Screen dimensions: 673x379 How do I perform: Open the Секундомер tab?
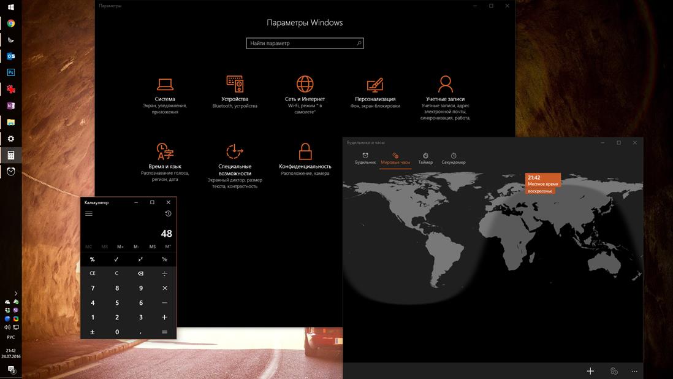click(x=453, y=159)
